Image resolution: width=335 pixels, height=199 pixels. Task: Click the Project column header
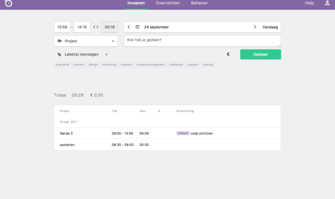click(64, 111)
